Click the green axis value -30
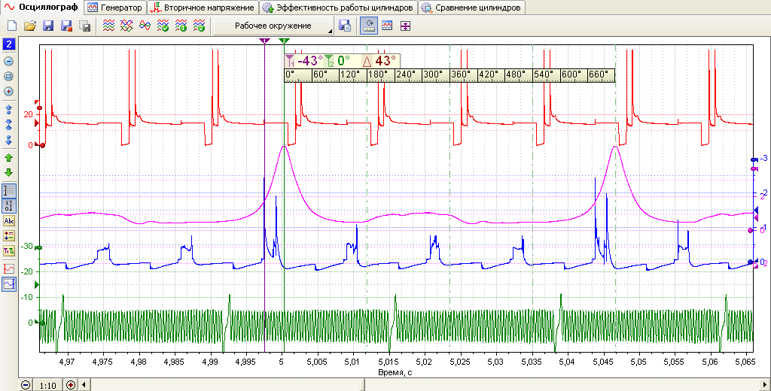Screen dimensions: 771x391 click(26, 246)
